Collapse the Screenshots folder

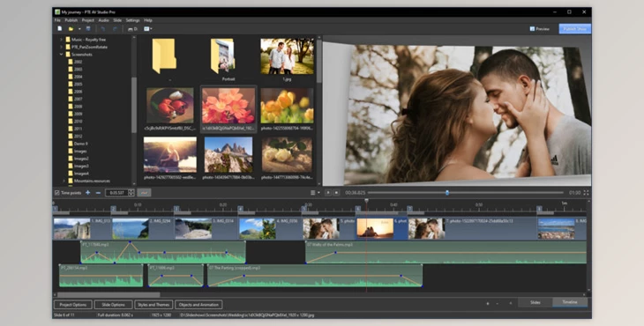point(61,54)
